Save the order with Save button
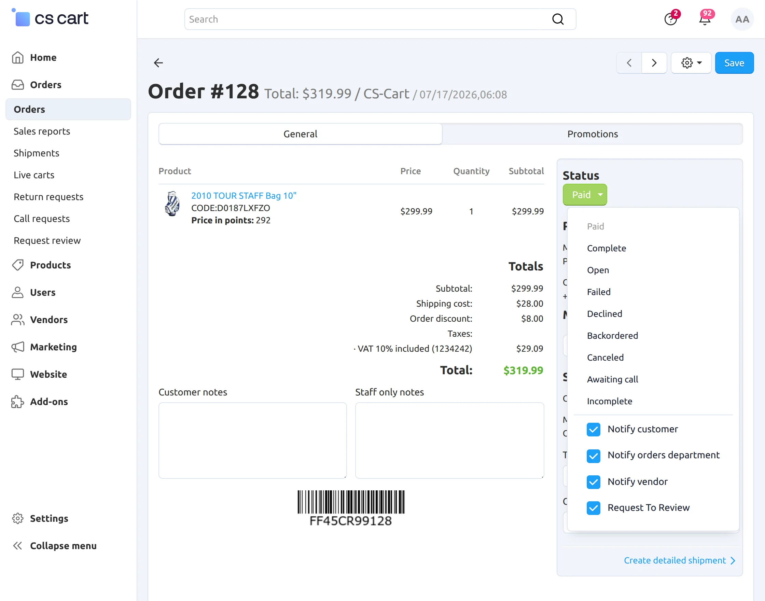This screenshot has height=601, width=765. pyautogui.click(x=734, y=63)
